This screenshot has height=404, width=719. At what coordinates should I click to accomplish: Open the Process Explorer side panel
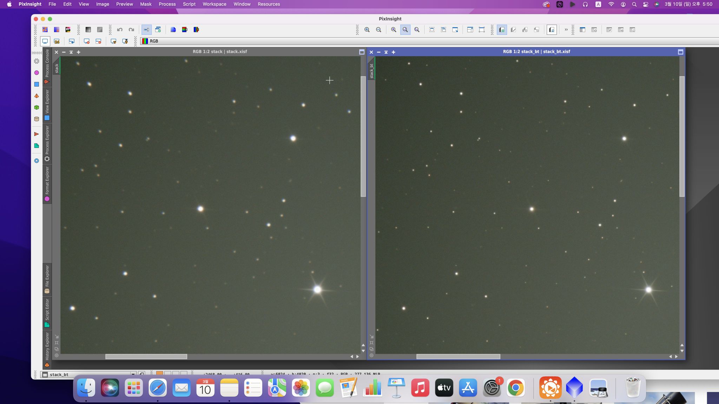(47, 143)
